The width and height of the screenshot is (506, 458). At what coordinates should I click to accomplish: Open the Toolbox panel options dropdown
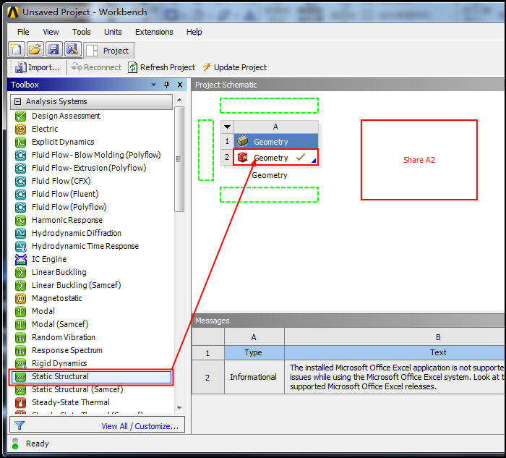tap(153, 85)
